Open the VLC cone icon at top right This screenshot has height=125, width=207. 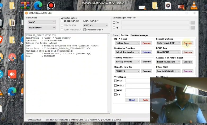coord(194,5)
